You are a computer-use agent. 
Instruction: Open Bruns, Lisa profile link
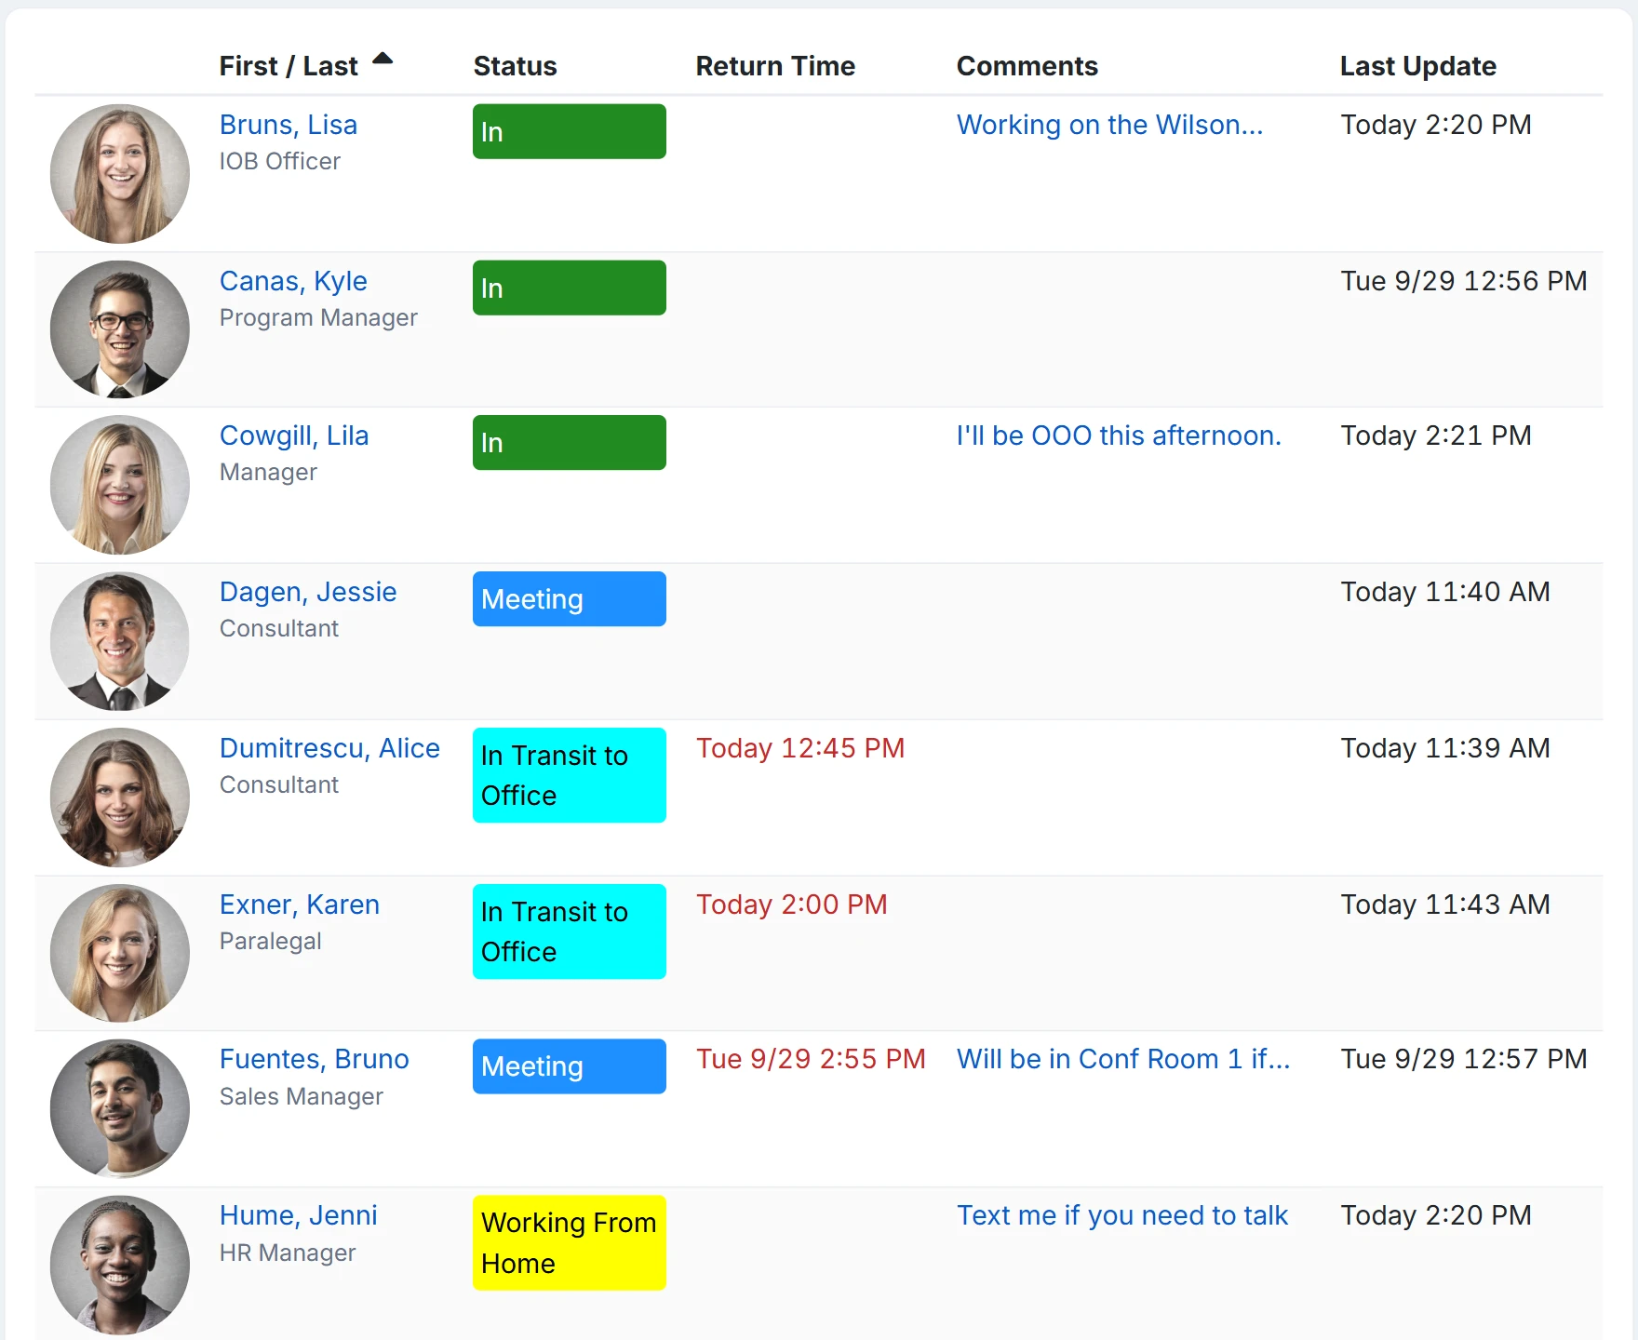click(x=289, y=125)
